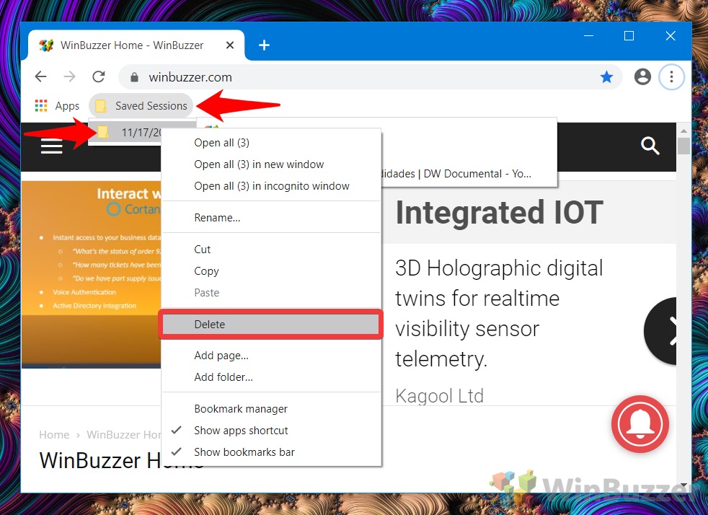
Task: Click the browser forward arrow
Action: click(69, 76)
